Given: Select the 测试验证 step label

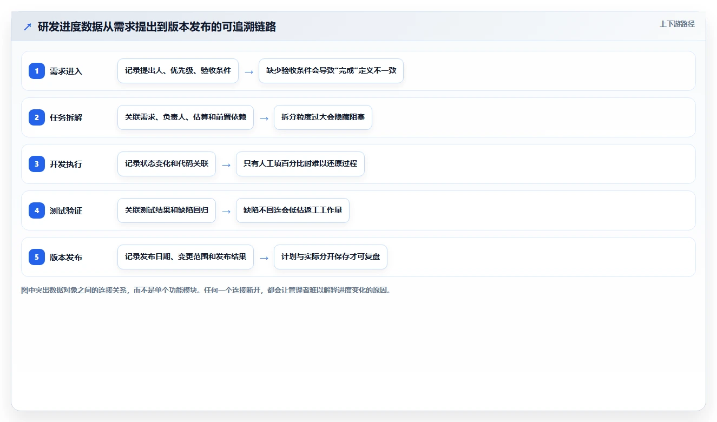Looking at the screenshot, I should click(x=66, y=210).
